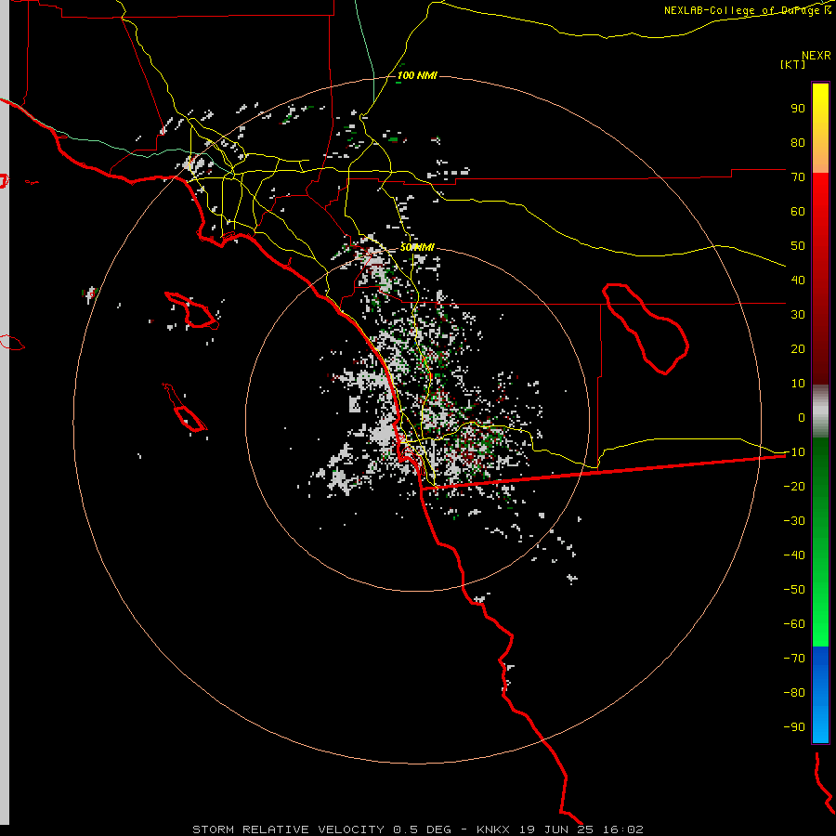Click the 0 value on the velocity scale
Screen dimensions: 836x836
[802, 418]
